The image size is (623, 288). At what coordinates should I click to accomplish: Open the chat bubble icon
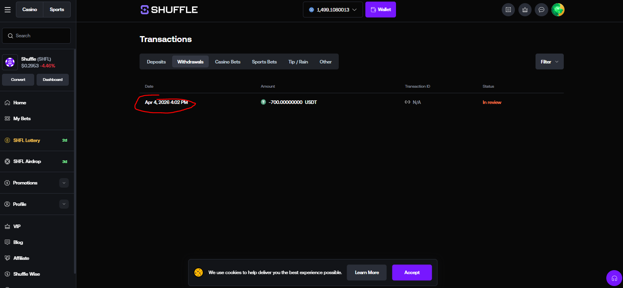541,10
